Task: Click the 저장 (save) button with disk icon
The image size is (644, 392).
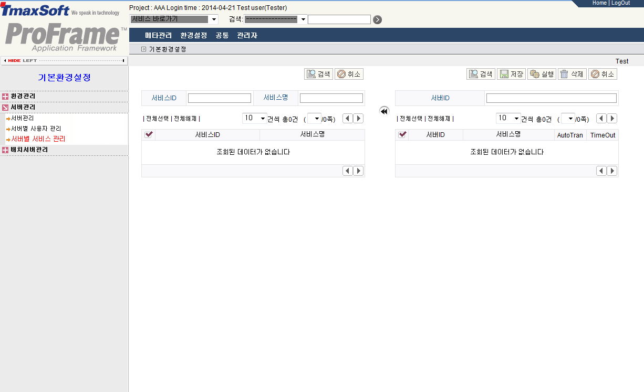Action: [511, 75]
